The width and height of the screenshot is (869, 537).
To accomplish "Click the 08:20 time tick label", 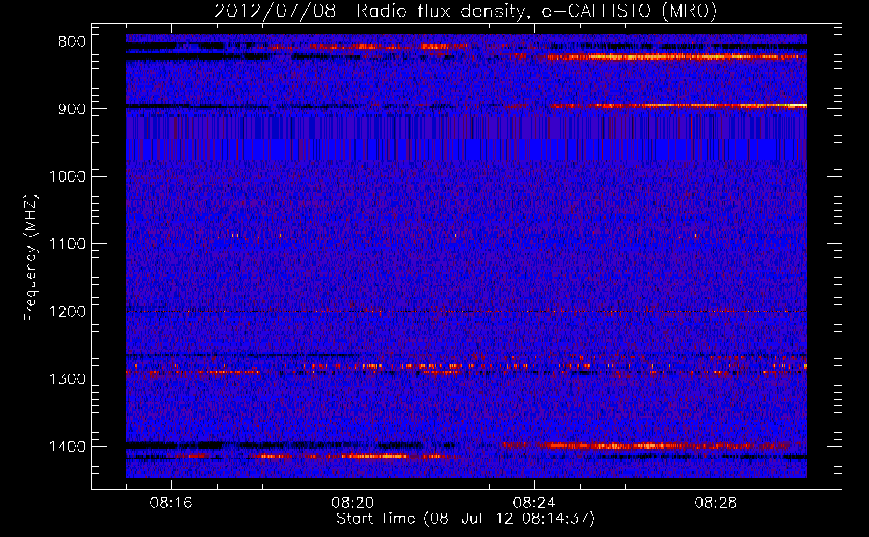I will tap(353, 503).
